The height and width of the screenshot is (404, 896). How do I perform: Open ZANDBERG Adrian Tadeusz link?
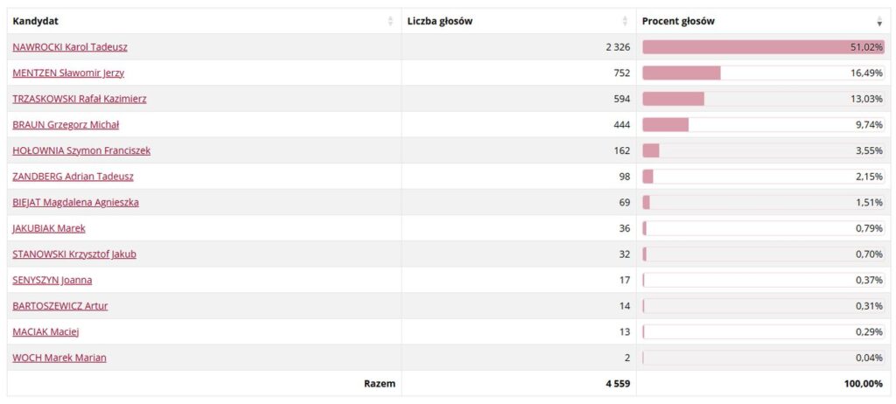point(73,177)
